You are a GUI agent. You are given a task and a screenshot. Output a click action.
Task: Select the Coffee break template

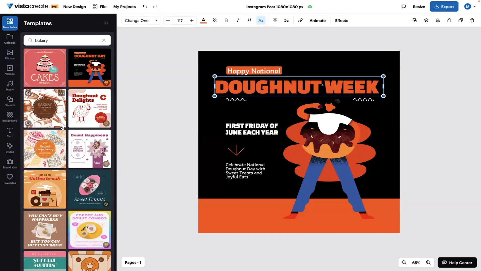45,189
